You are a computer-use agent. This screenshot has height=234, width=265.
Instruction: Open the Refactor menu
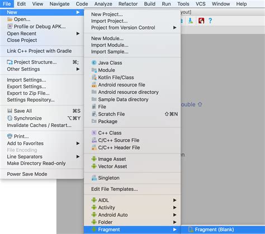[x=128, y=4]
